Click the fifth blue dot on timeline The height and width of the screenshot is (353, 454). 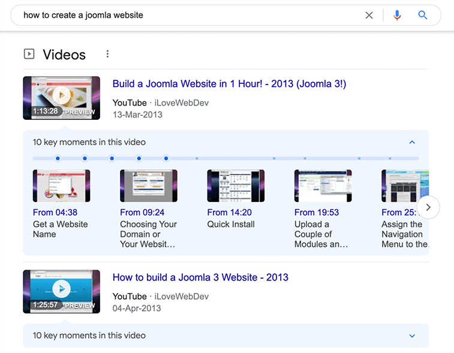(x=166, y=158)
